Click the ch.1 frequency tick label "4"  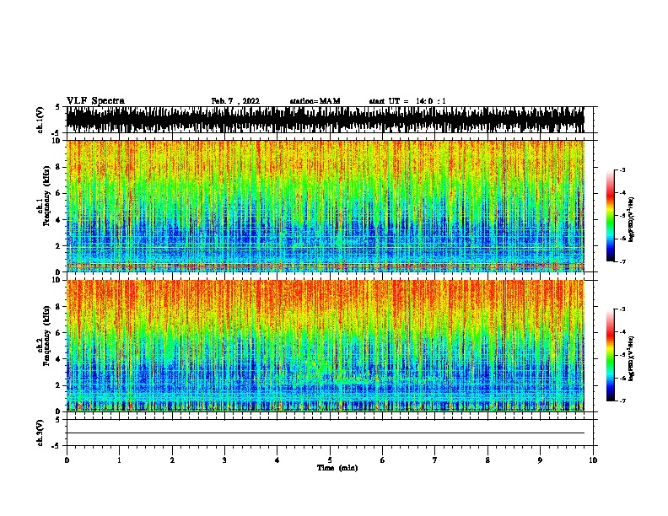click(x=58, y=220)
